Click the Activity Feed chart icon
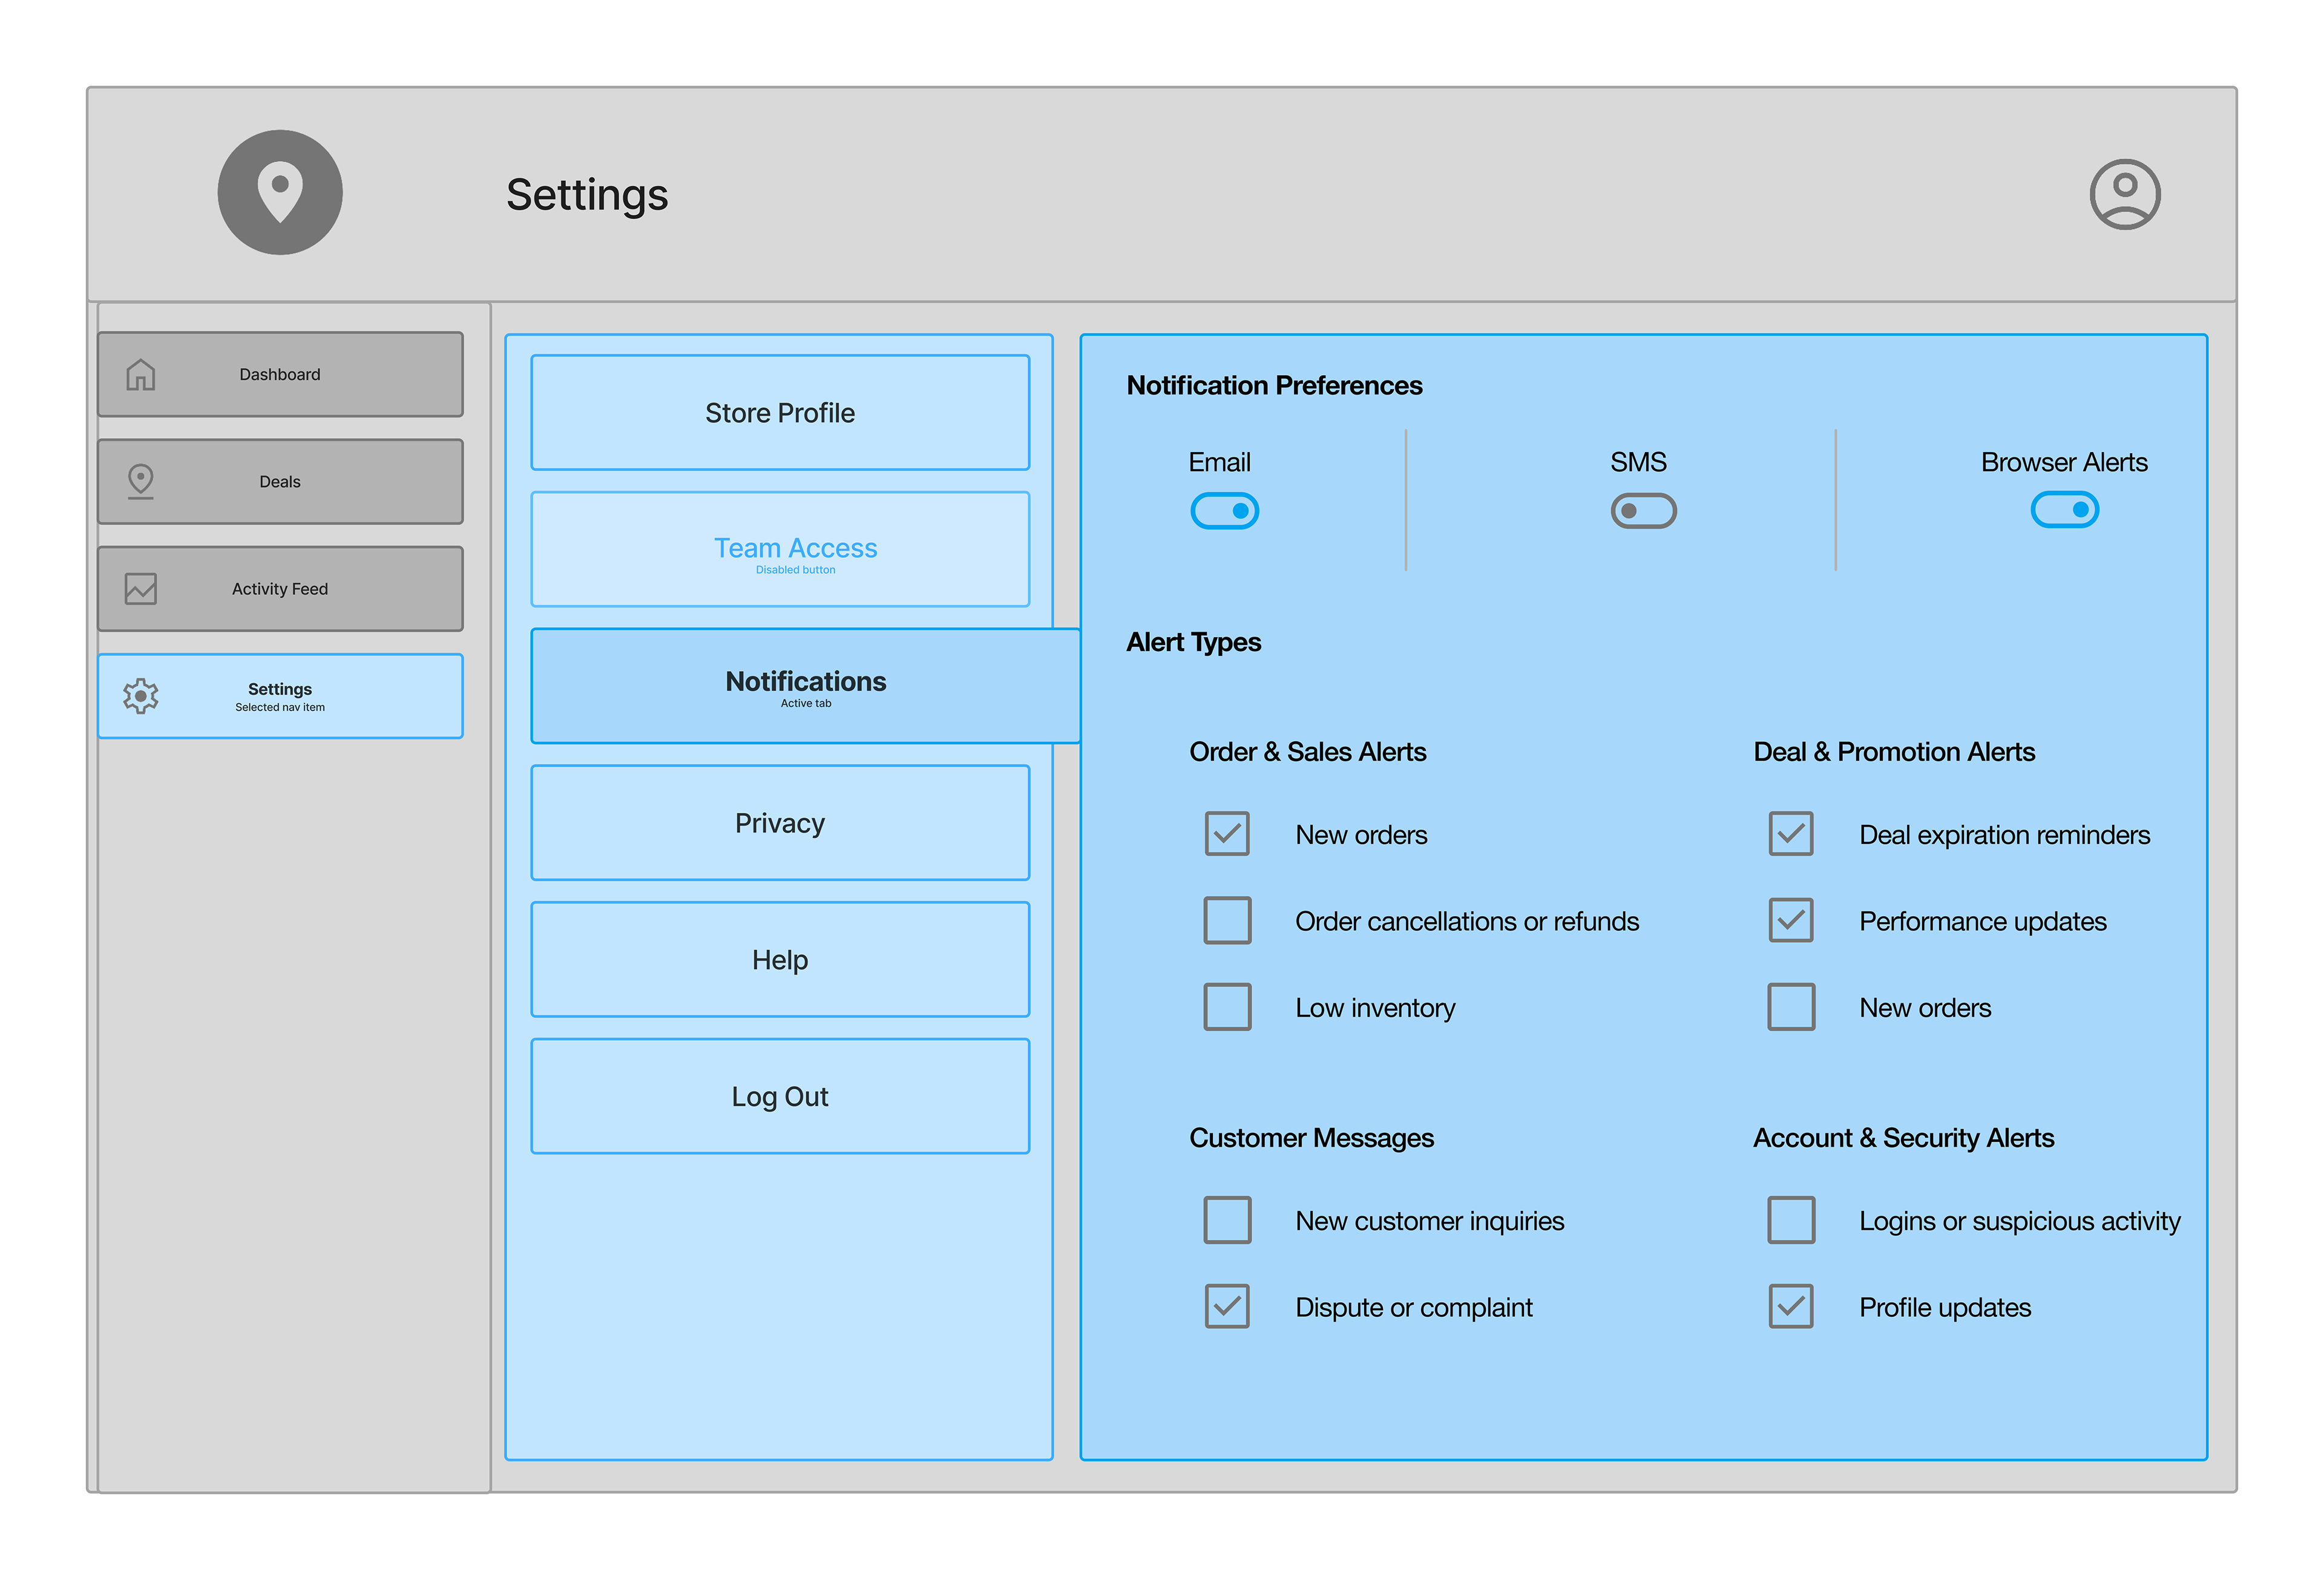2324x1580 pixels. (141, 589)
